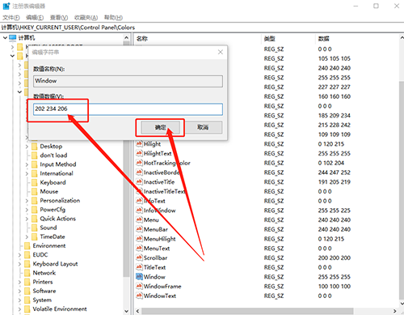Click the MenuHilight value icon
Viewport: 404px width, 315px height.
[x=139, y=239]
